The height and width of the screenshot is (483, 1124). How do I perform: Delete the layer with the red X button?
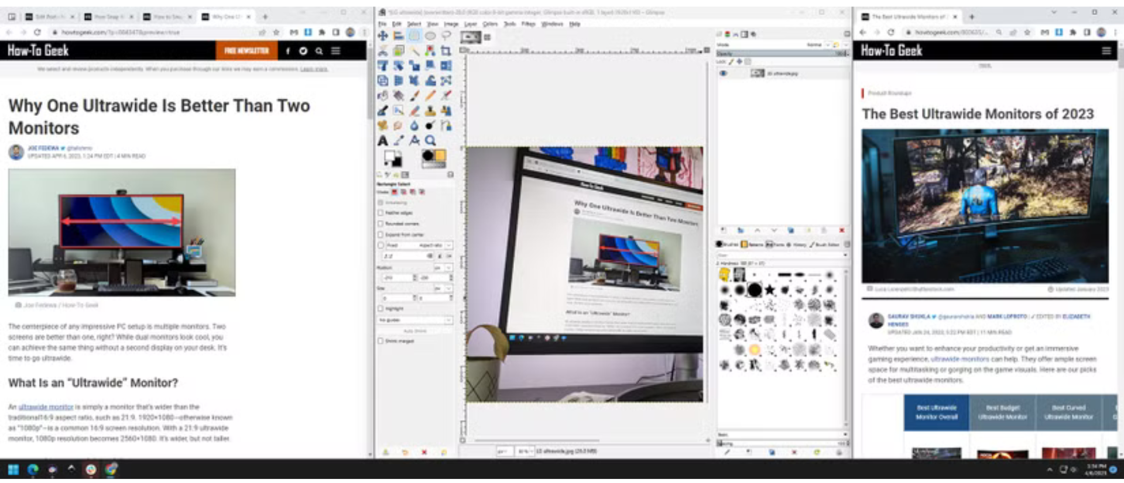[x=842, y=230]
